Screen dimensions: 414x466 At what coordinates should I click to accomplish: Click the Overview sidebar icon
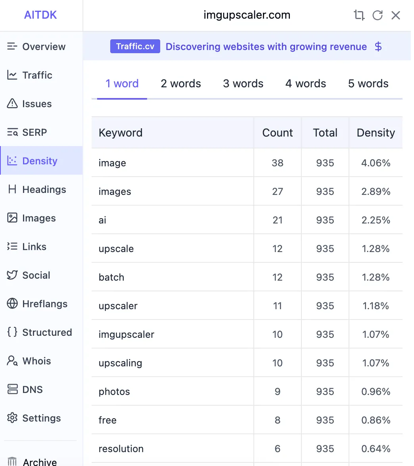click(x=12, y=46)
